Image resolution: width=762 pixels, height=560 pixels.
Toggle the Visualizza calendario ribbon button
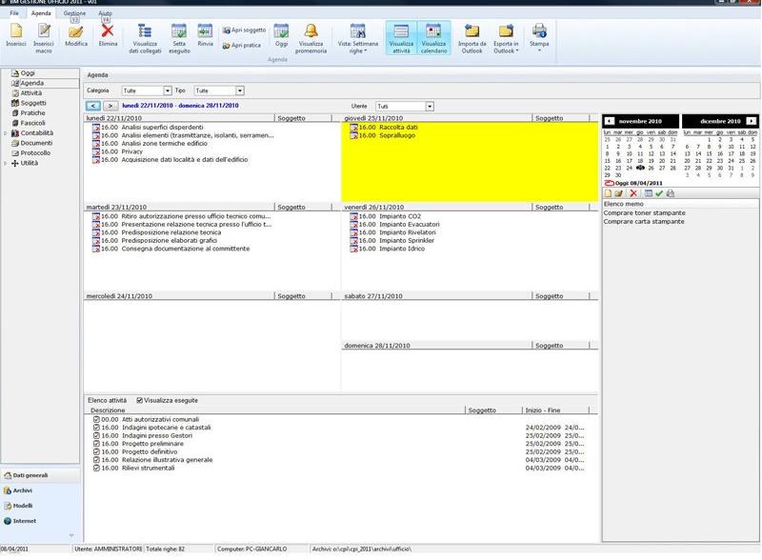pyautogui.click(x=433, y=37)
